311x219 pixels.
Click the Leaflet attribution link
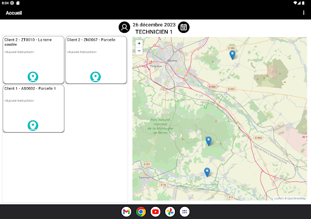pyautogui.click(x=278, y=198)
